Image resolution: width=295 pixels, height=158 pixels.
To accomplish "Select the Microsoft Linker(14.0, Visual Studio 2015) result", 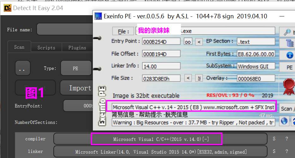I will pos(160,152).
